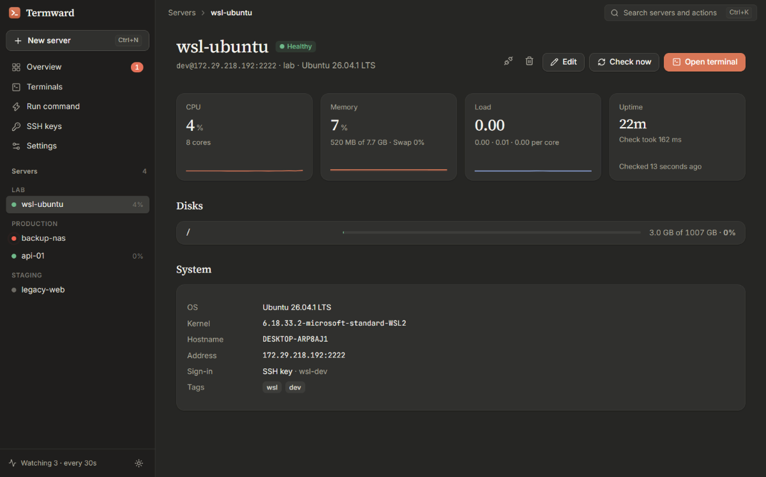Click the pencil icon on Edit button
766x477 pixels.
[554, 62]
